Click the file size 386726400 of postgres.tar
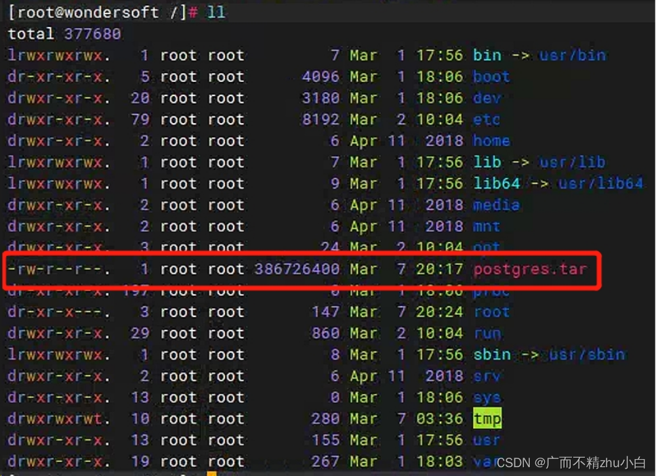The image size is (656, 476). pos(296,269)
